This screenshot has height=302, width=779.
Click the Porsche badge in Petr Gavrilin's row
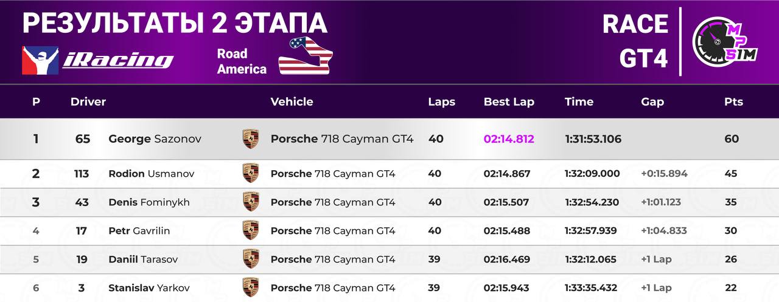click(250, 230)
